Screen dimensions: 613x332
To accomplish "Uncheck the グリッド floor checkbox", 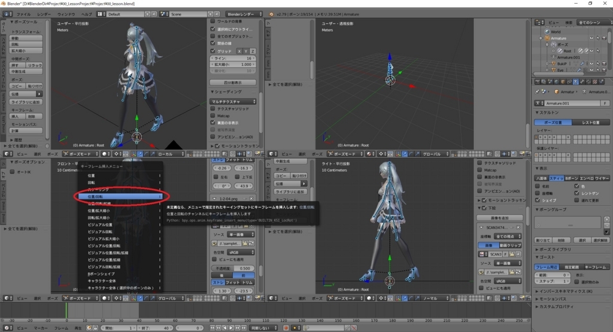I will 213,51.
